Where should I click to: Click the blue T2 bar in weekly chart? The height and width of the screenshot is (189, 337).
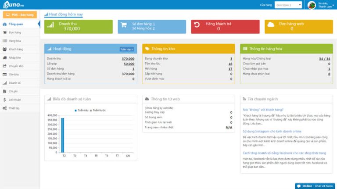[63, 134]
